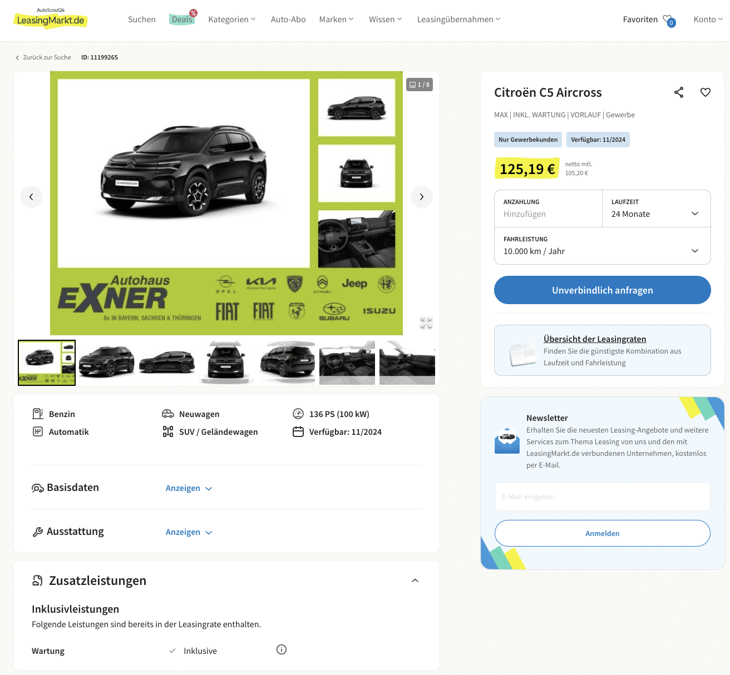
Task: Select sixth thumbnail dashboard interior
Action: tap(347, 363)
